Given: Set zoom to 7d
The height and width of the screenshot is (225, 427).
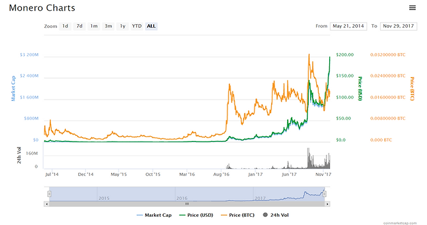Looking at the screenshot, I should [x=79, y=26].
